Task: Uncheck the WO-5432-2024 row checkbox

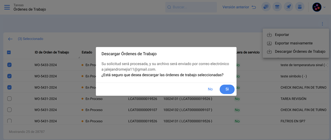Action: (10, 76)
